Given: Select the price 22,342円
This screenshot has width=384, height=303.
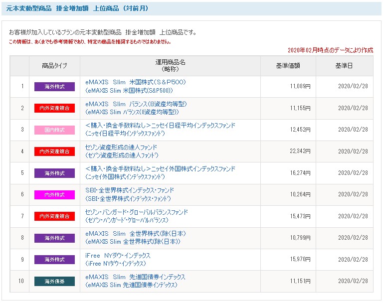Looking at the screenshot, I should pyautogui.click(x=300, y=151).
